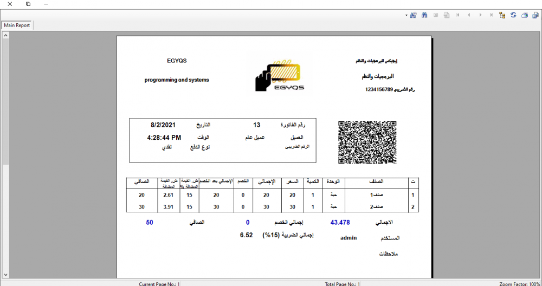This screenshot has width=542, height=286.
Task: Click the 'ملاحظات' notes label
Action: [x=389, y=254]
